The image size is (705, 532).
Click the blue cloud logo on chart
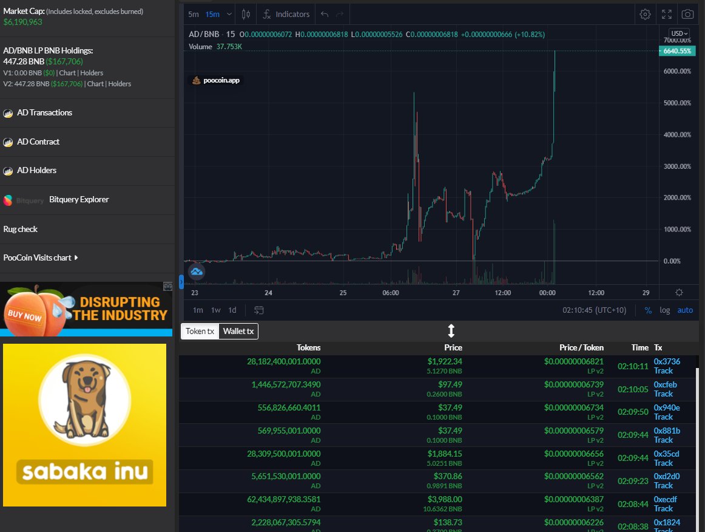[197, 272]
